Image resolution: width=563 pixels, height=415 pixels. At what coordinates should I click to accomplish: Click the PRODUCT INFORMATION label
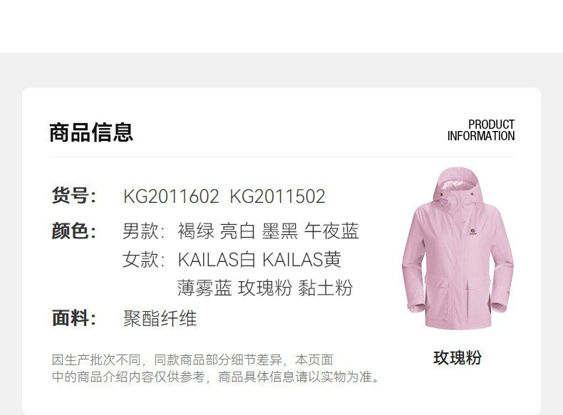(x=481, y=130)
